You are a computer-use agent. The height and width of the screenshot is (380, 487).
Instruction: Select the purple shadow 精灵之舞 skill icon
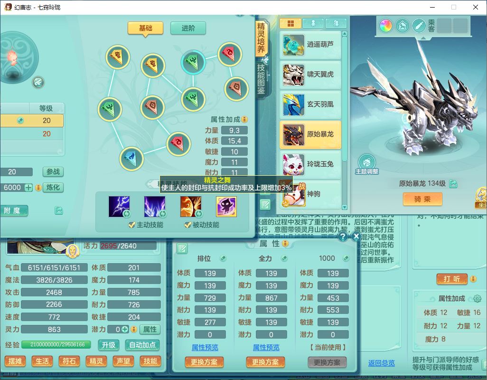click(226, 207)
